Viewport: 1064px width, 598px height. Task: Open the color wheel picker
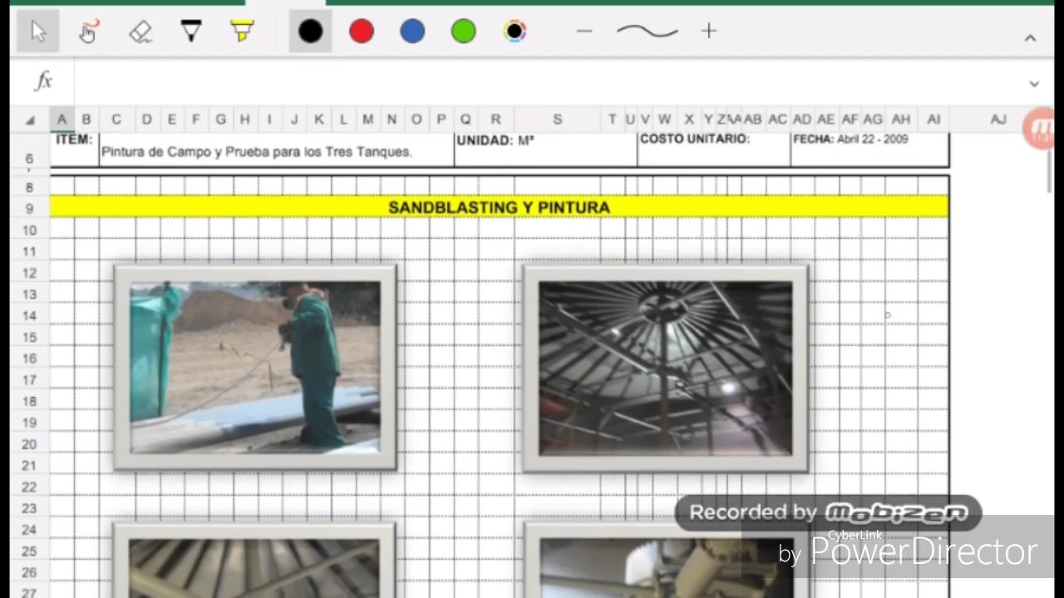515,32
